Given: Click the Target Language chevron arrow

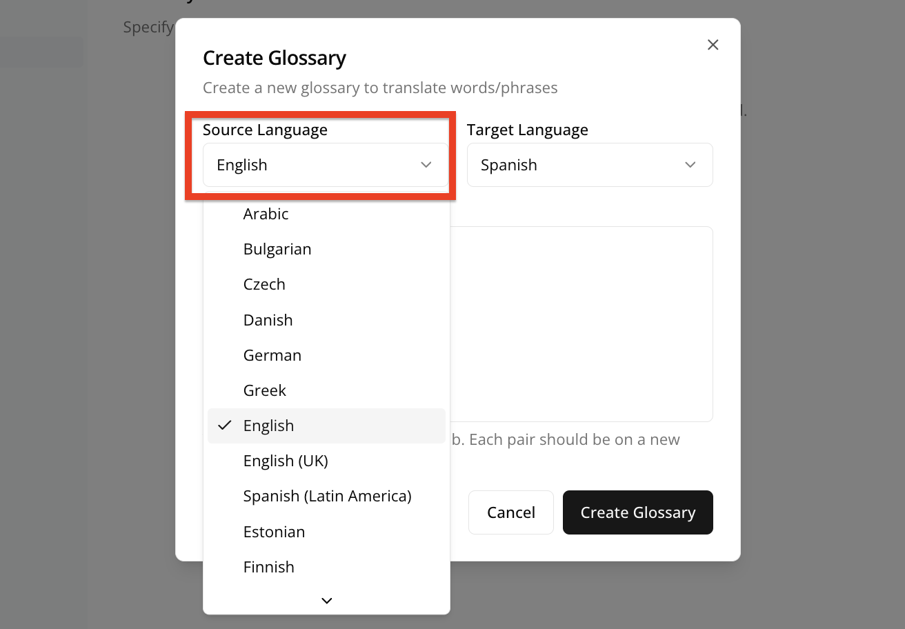Looking at the screenshot, I should point(690,165).
